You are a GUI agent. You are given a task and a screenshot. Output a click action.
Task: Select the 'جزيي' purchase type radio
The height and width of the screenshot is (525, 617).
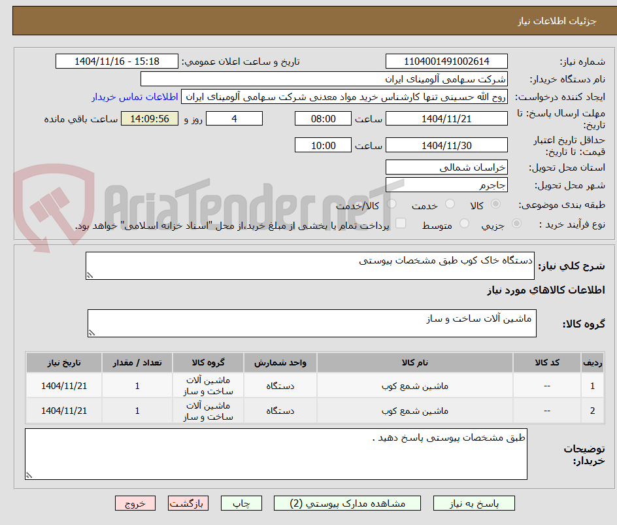[x=516, y=224]
